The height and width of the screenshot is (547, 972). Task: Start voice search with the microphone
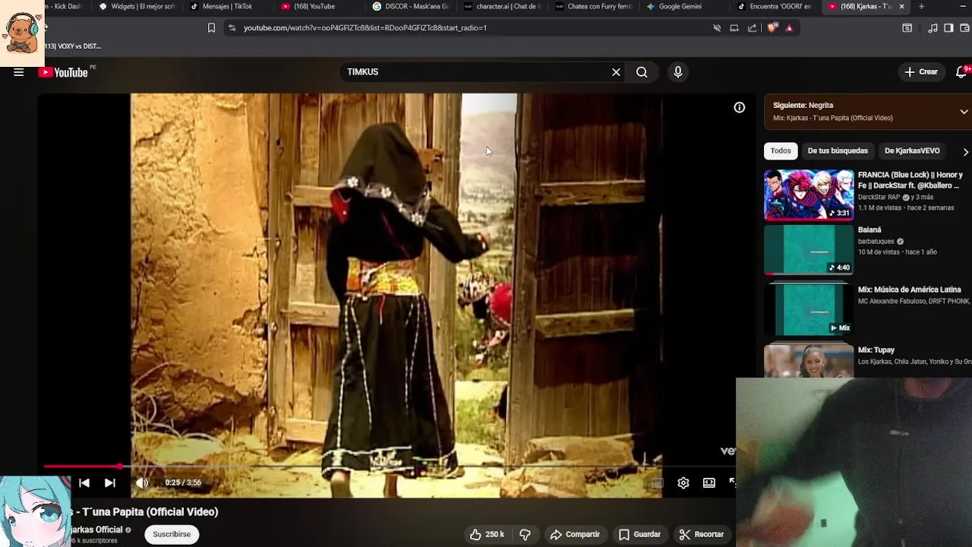[678, 72]
